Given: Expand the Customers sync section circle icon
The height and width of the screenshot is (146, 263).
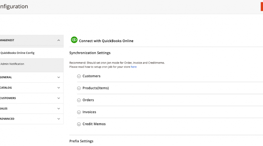Looking at the screenshot, I should point(79,76).
